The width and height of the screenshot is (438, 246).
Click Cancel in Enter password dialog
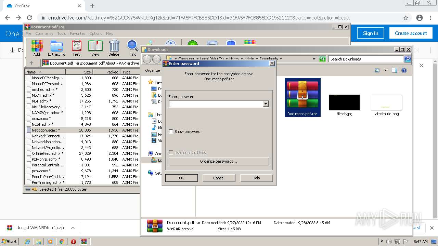tap(219, 178)
